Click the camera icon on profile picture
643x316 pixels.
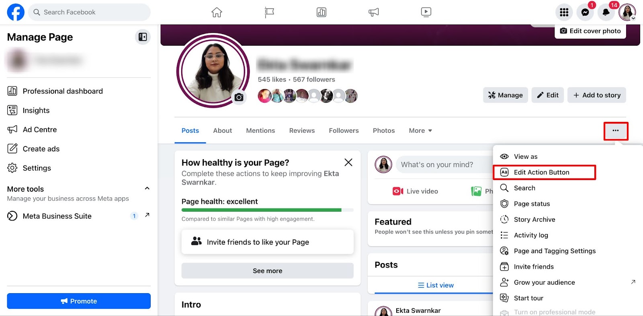(x=239, y=97)
